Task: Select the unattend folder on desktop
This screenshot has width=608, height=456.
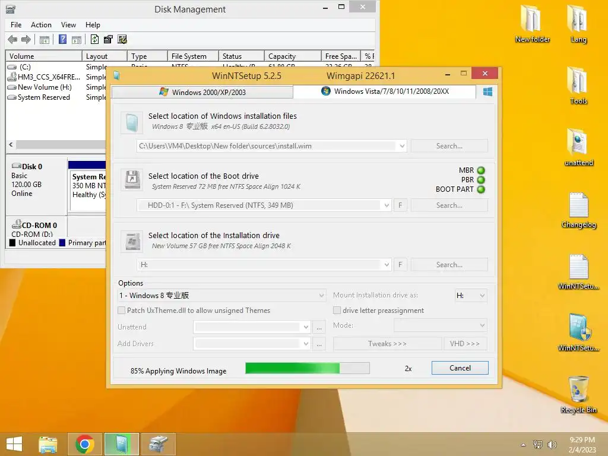Action: [x=578, y=147]
